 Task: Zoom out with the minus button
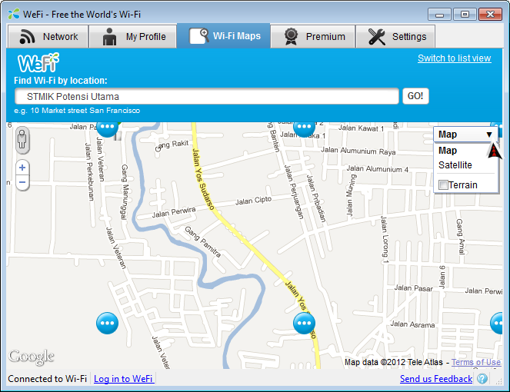[x=22, y=182]
